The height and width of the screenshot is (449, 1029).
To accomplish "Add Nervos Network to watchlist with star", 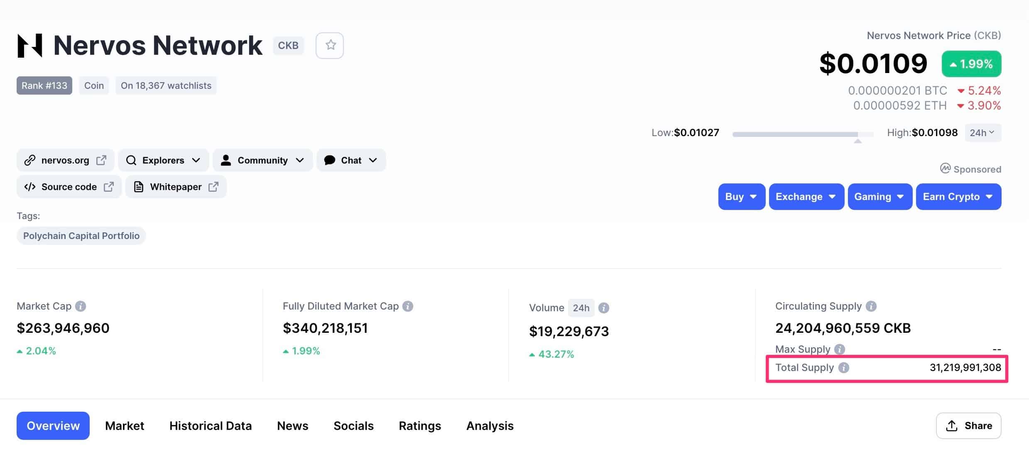I will (x=330, y=45).
